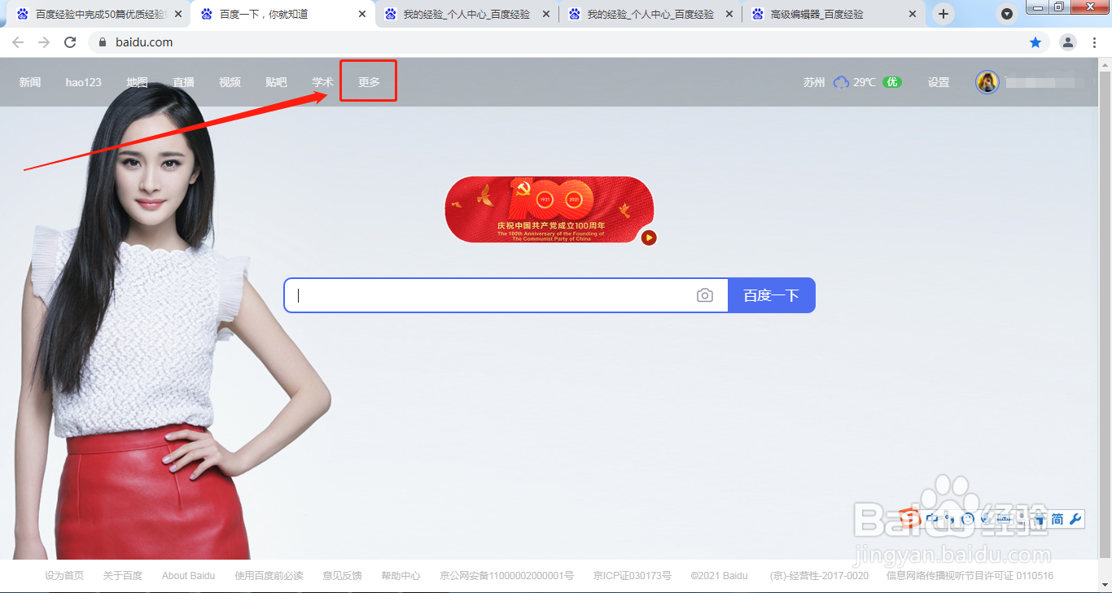1112x593 pixels.
Task: Switch to the second 我的经验_个人中心 tab
Action: [650, 14]
